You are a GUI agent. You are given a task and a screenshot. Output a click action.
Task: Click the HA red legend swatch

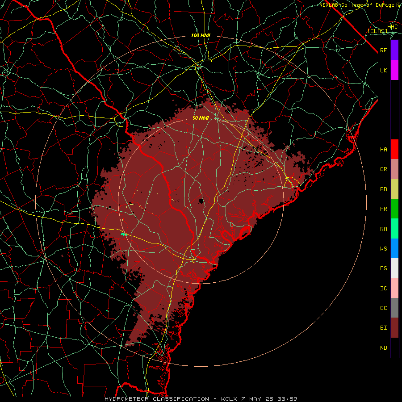point(394,149)
